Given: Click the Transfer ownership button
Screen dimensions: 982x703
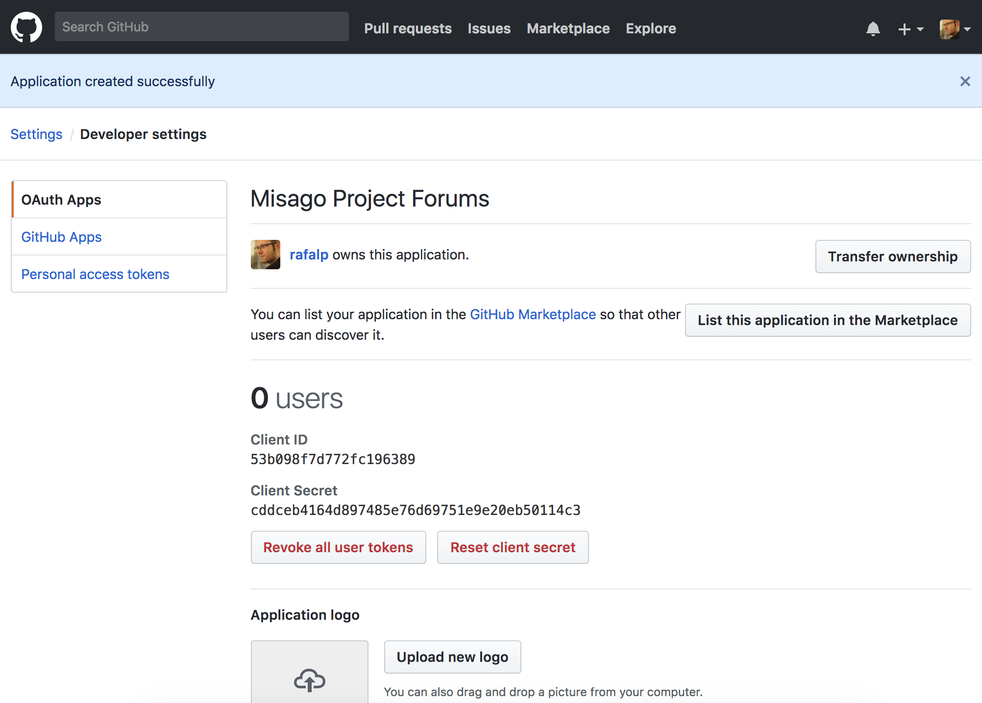Looking at the screenshot, I should [893, 257].
